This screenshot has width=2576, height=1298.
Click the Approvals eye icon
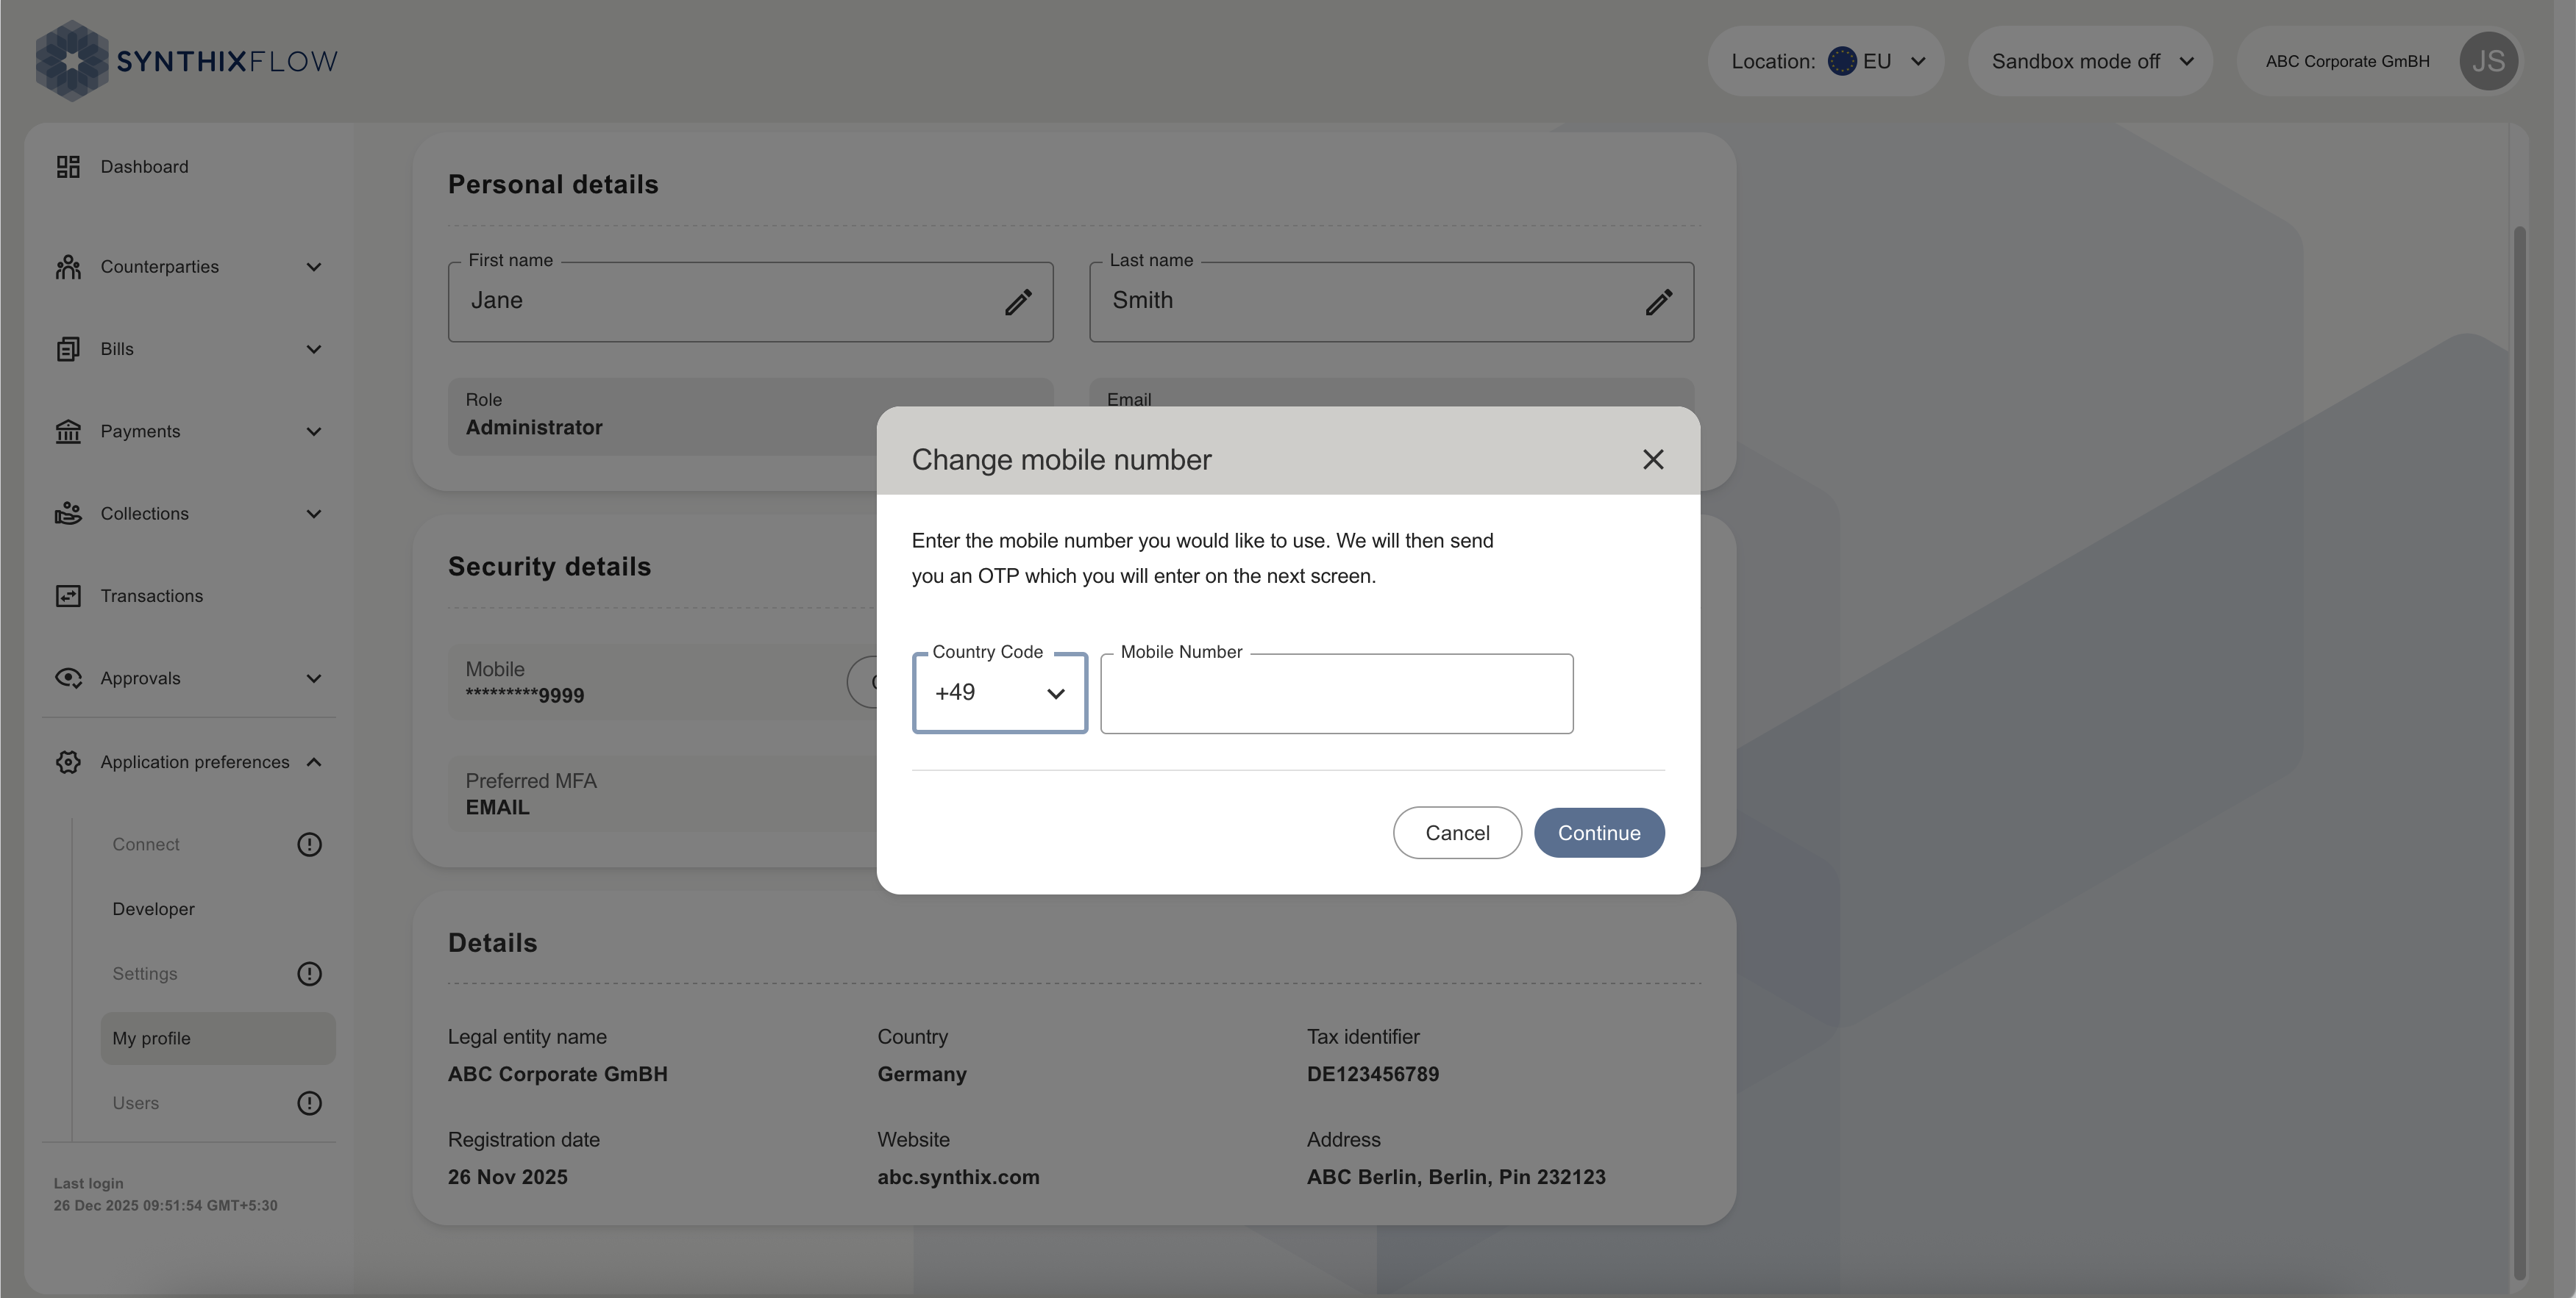68,678
